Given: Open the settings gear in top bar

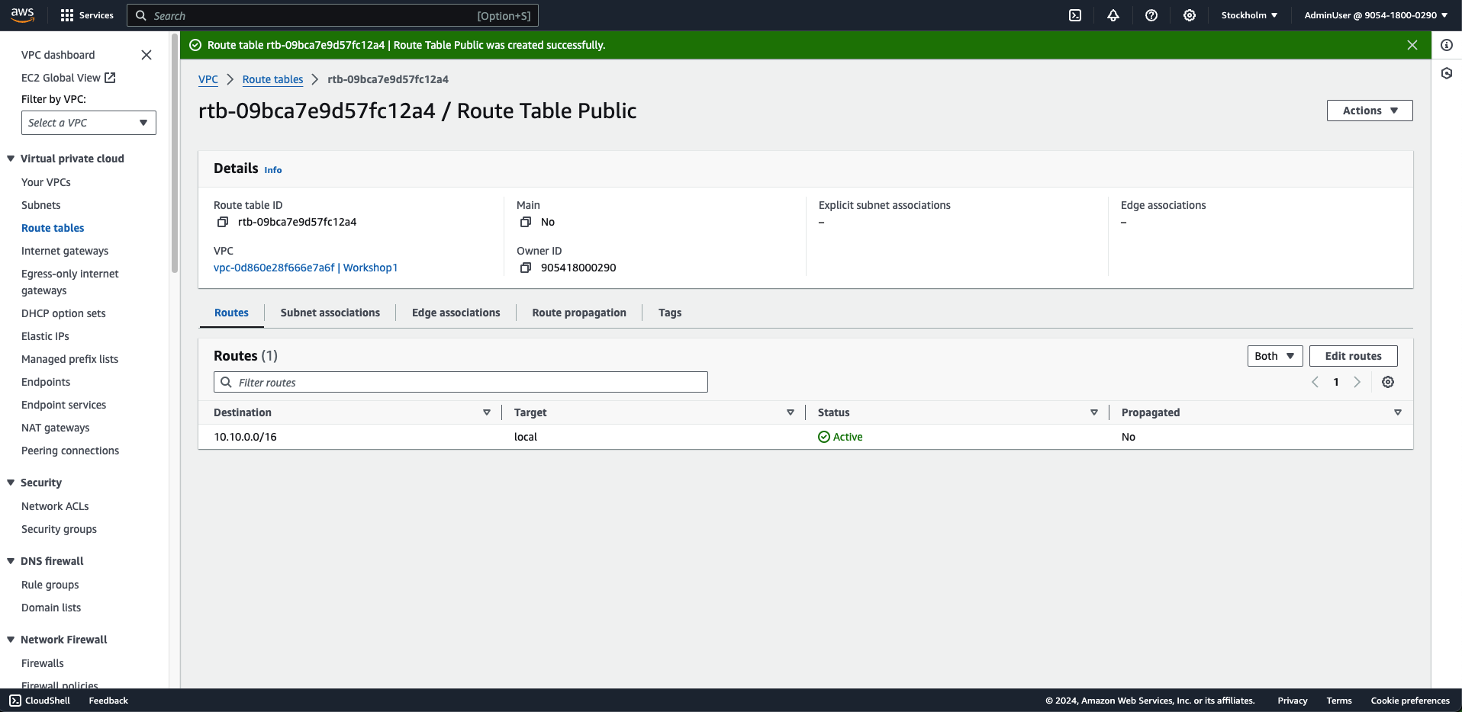Looking at the screenshot, I should click(1190, 15).
